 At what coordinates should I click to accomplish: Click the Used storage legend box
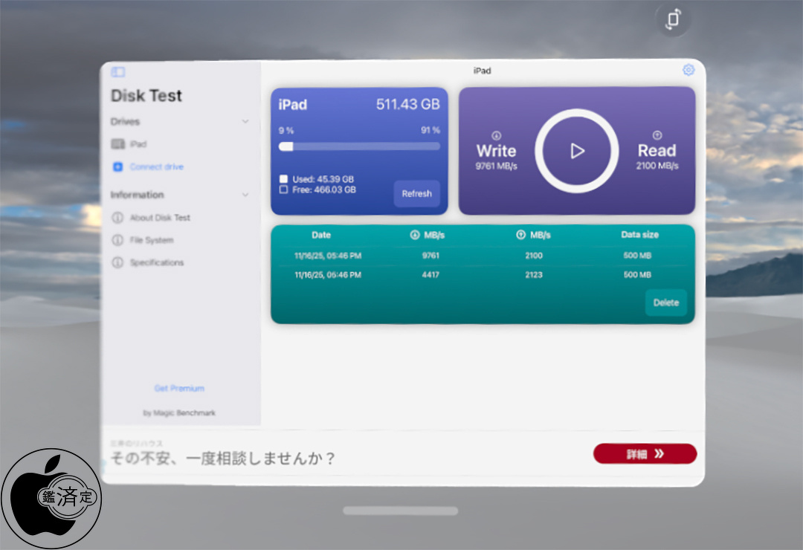[x=283, y=179]
